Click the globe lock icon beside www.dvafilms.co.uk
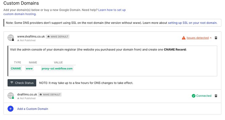225x120 pixels. [11, 38]
